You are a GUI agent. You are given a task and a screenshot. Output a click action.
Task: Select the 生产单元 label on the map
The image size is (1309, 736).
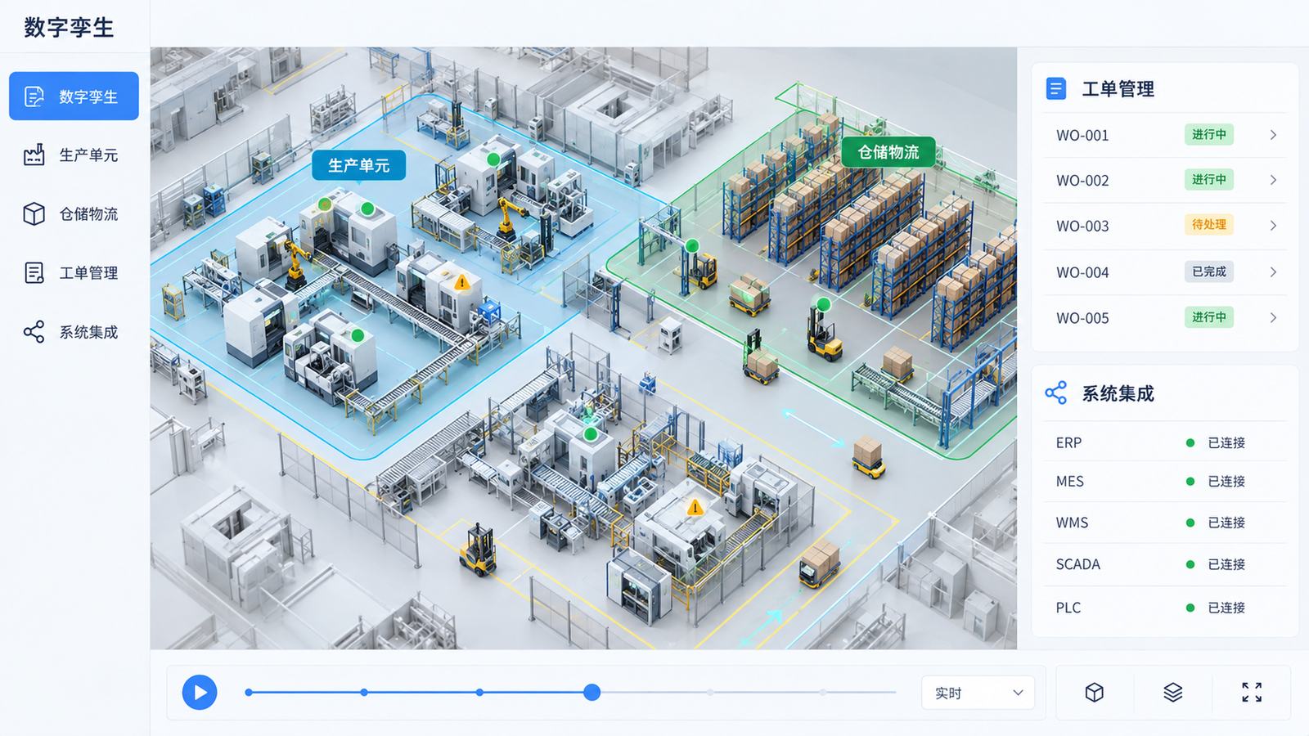pyautogui.click(x=359, y=165)
